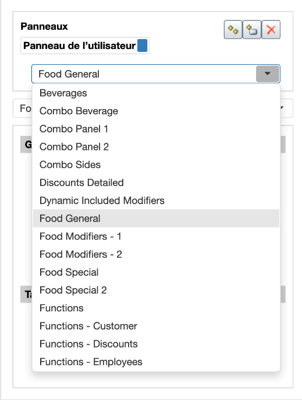Choose Dynamic Included Modifiers
Screen dimensions: 302x400
pos(156,201)
